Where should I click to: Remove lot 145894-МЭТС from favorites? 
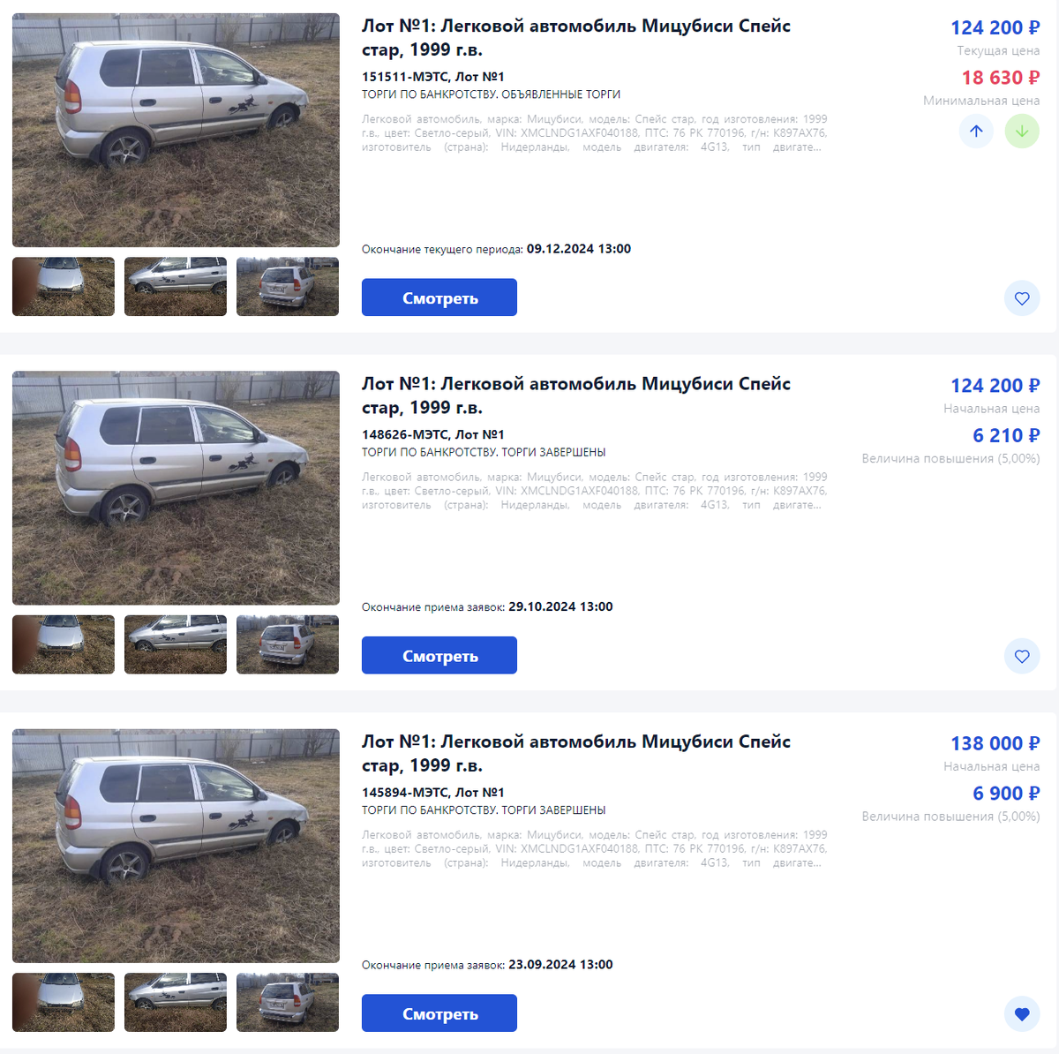click(1022, 1014)
